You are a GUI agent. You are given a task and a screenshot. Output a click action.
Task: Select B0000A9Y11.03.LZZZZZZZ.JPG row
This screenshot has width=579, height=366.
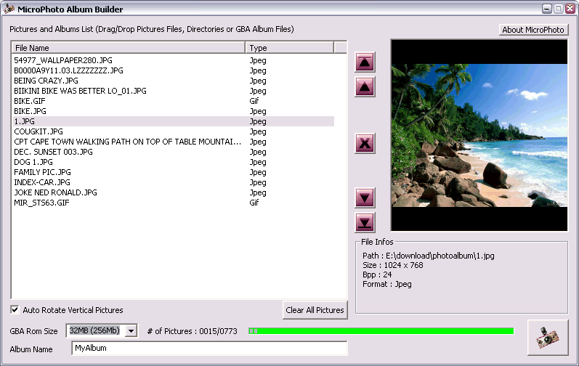click(x=174, y=70)
